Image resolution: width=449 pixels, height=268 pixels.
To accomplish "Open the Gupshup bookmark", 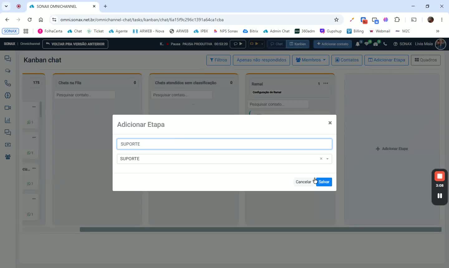I will coord(331,31).
